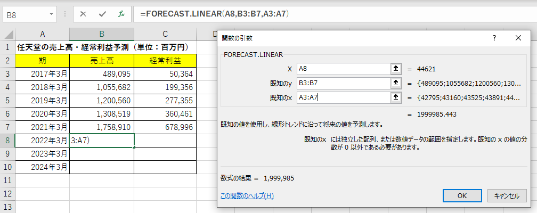Select the profit value 50,364
Image resolution: width=537 pixels, height=213 pixels.
coord(165,74)
